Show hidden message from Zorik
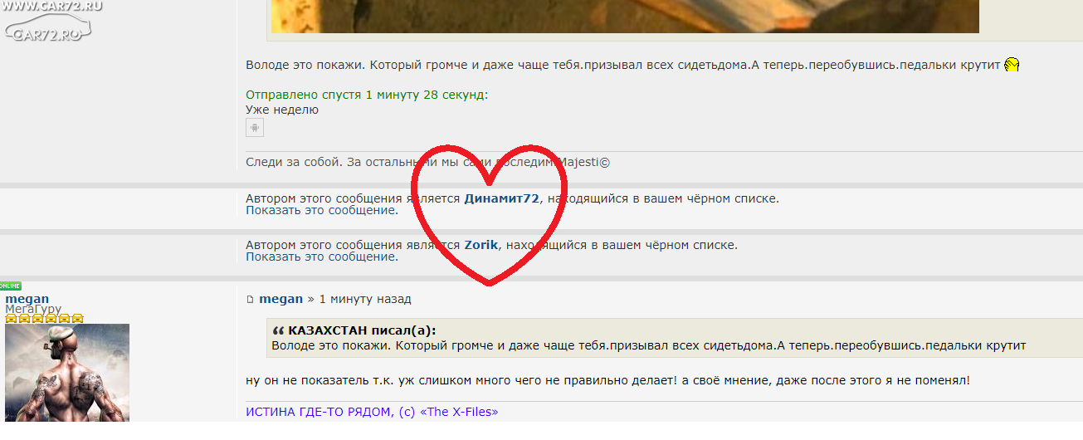The width and height of the screenshot is (1083, 440). tap(321, 257)
